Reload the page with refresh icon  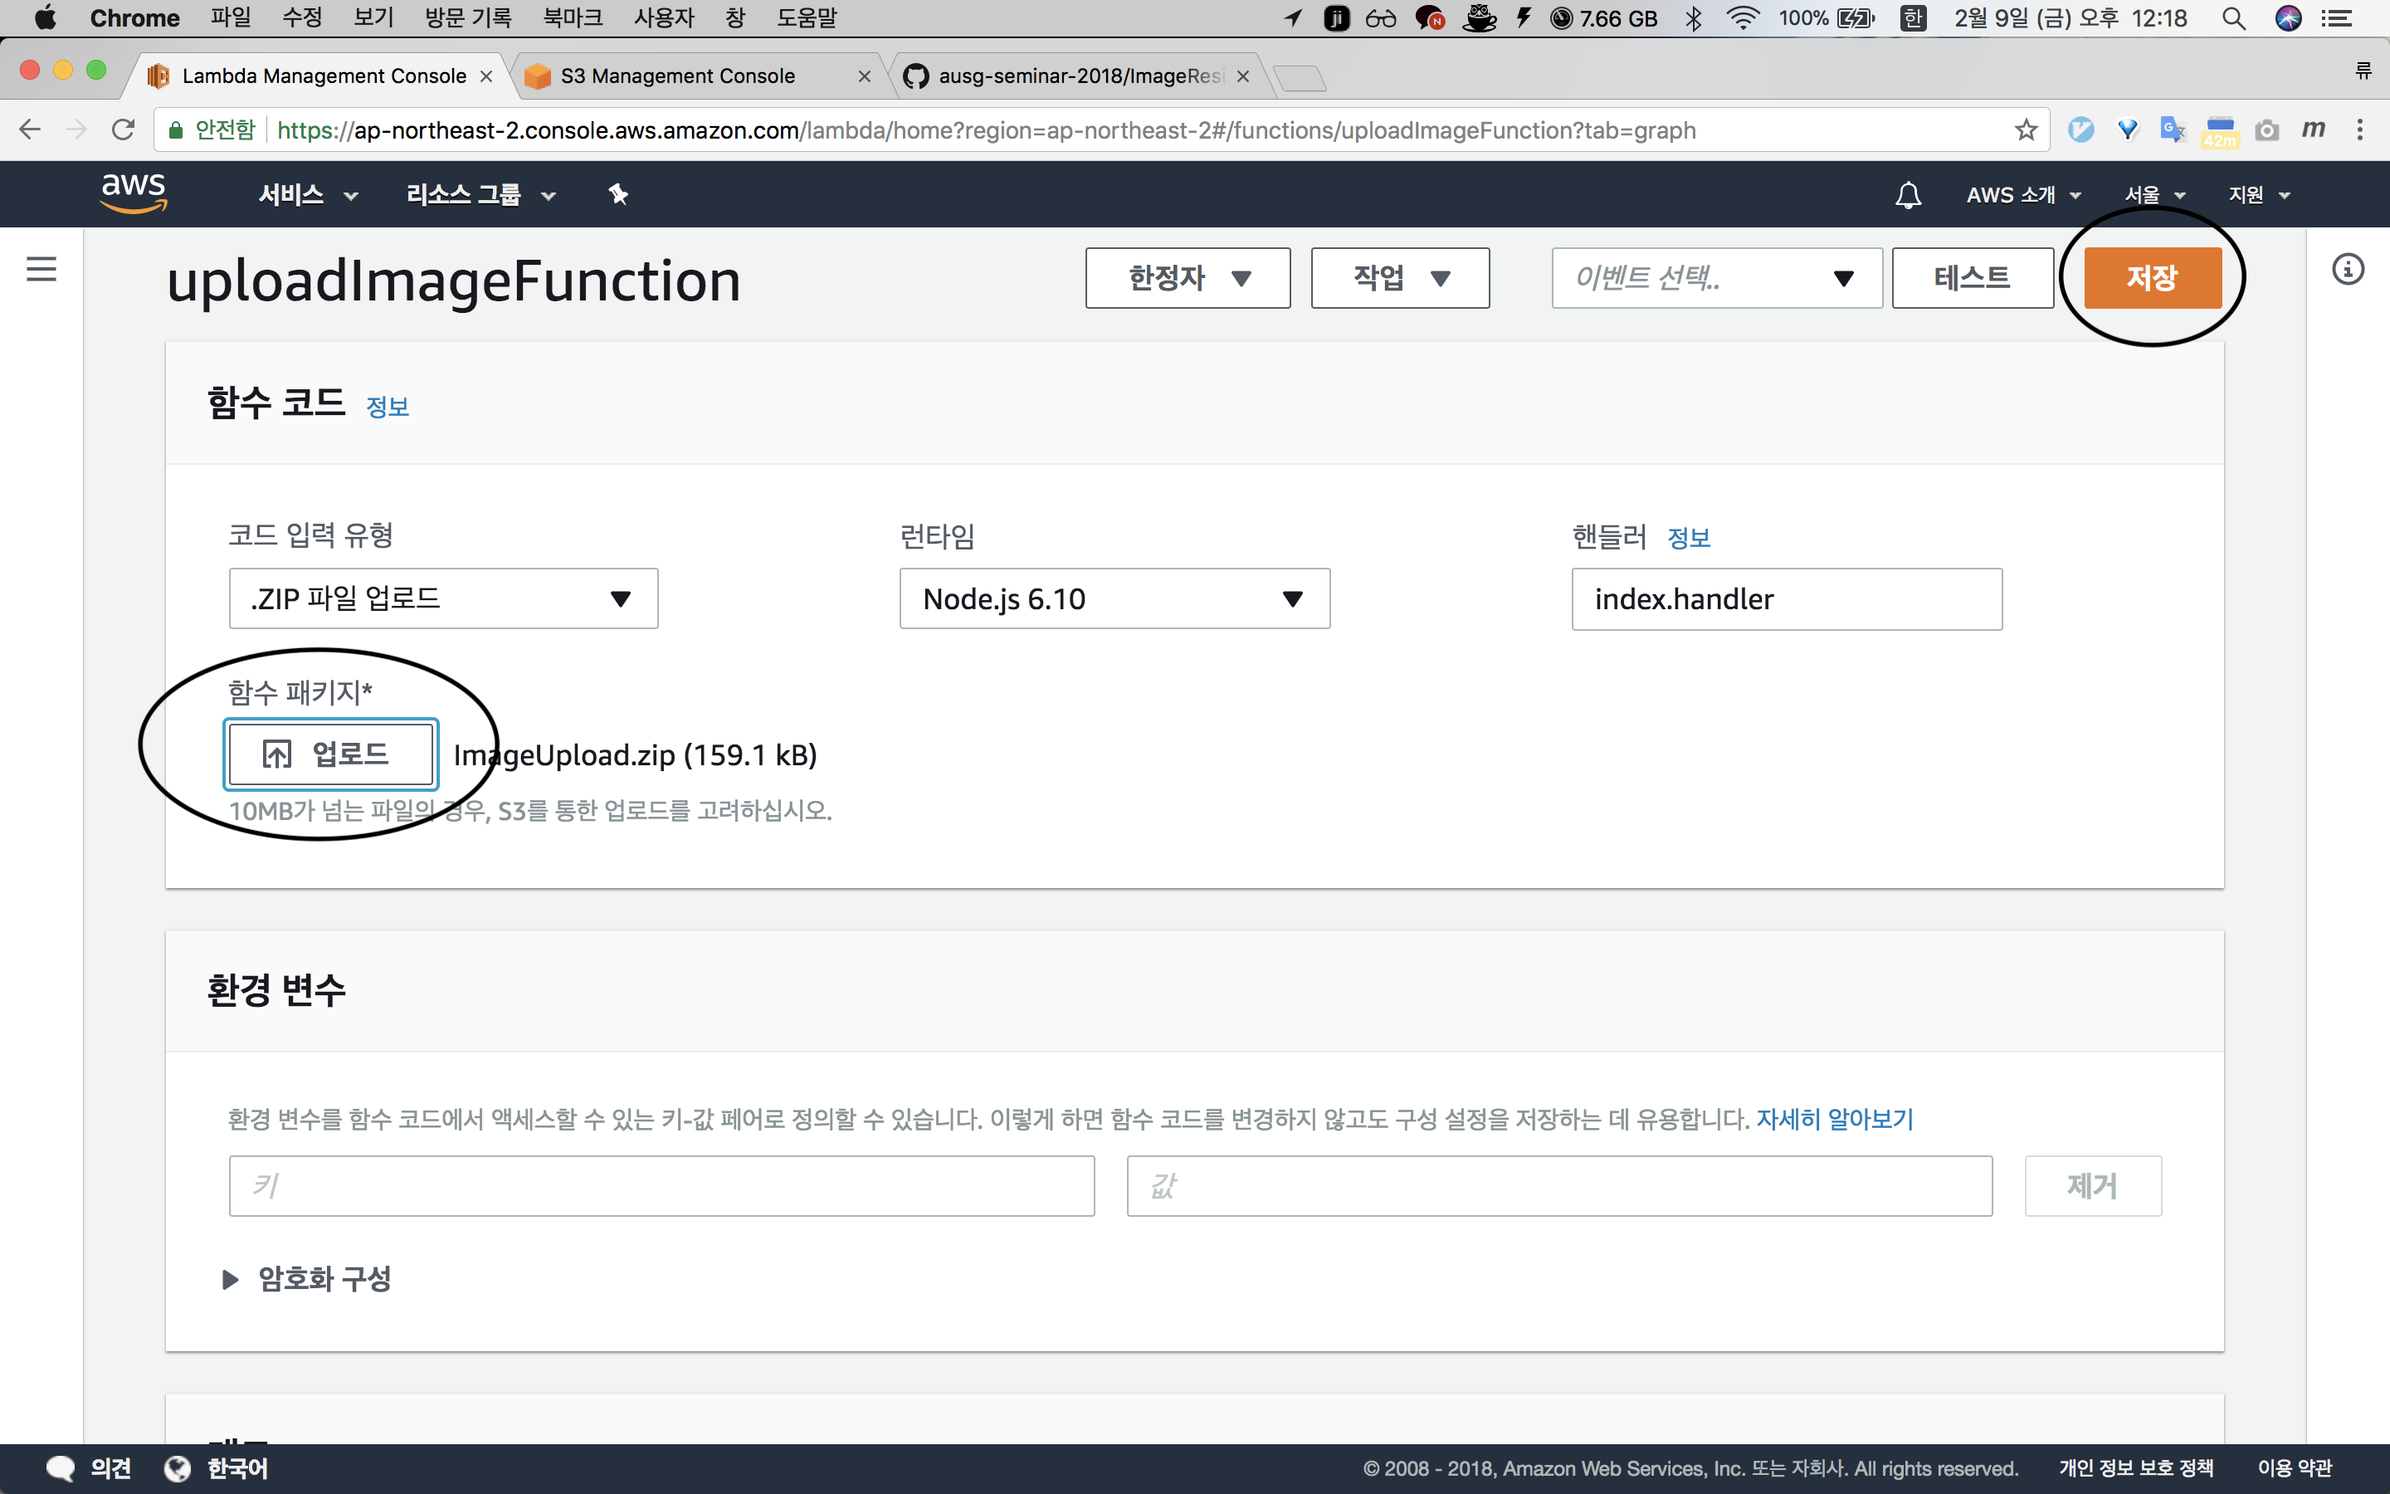(x=123, y=129)
